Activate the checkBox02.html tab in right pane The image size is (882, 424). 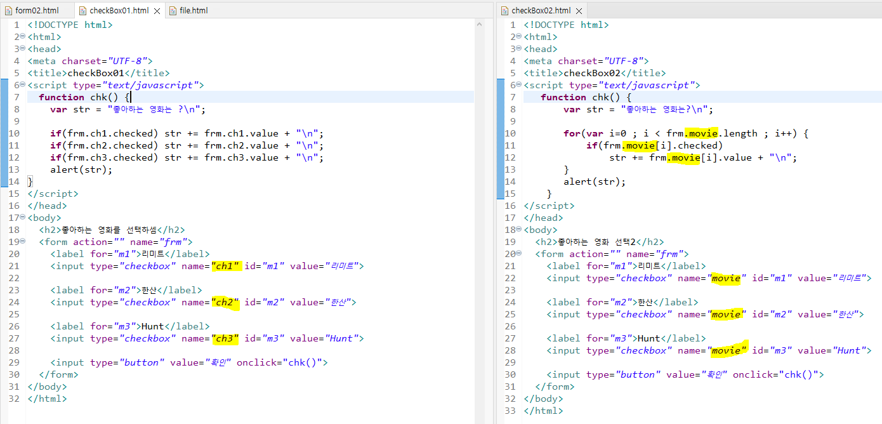click(535, 11)
